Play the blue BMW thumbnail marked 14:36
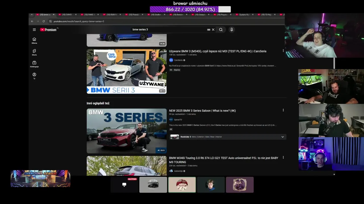The width and height of the screenshot is (364, 204). [127, 40]
